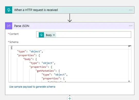Remove the Body token from Content
This screenshot has width=139, height=100.
[x=54, y=35]
